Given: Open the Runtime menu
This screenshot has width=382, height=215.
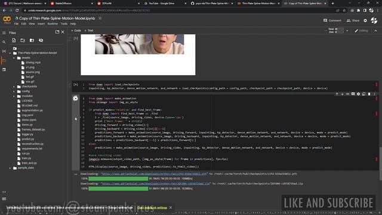Looking at the screenshot, I should pyautogui.click(x=53, y=24).
